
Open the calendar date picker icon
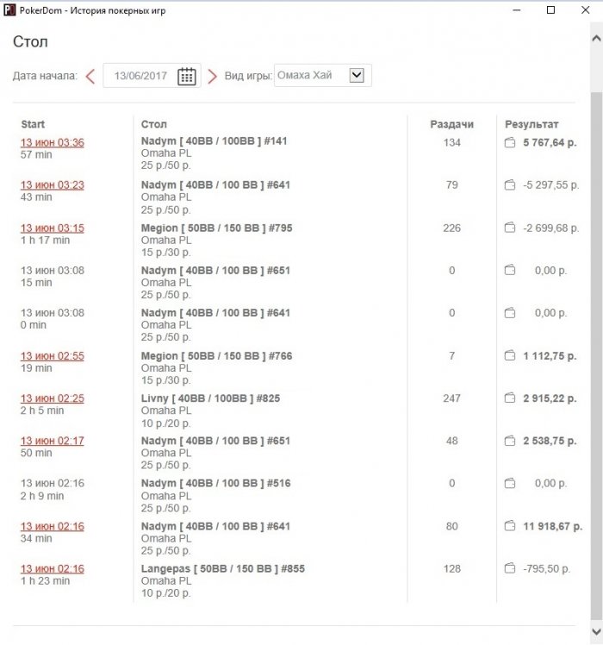tap(187, 76)
